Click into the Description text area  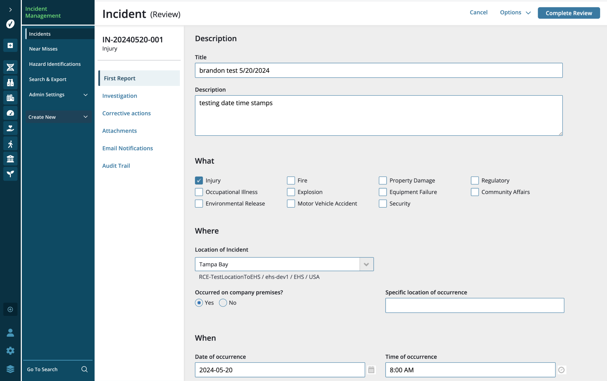(379, 116)
